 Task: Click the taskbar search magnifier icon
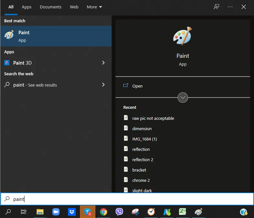(x=8, y=212)
